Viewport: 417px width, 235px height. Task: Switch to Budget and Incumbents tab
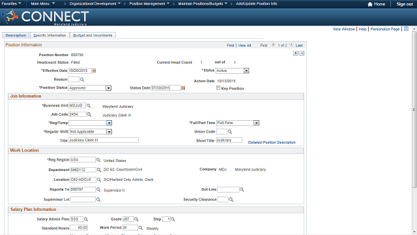pos(93,35)
